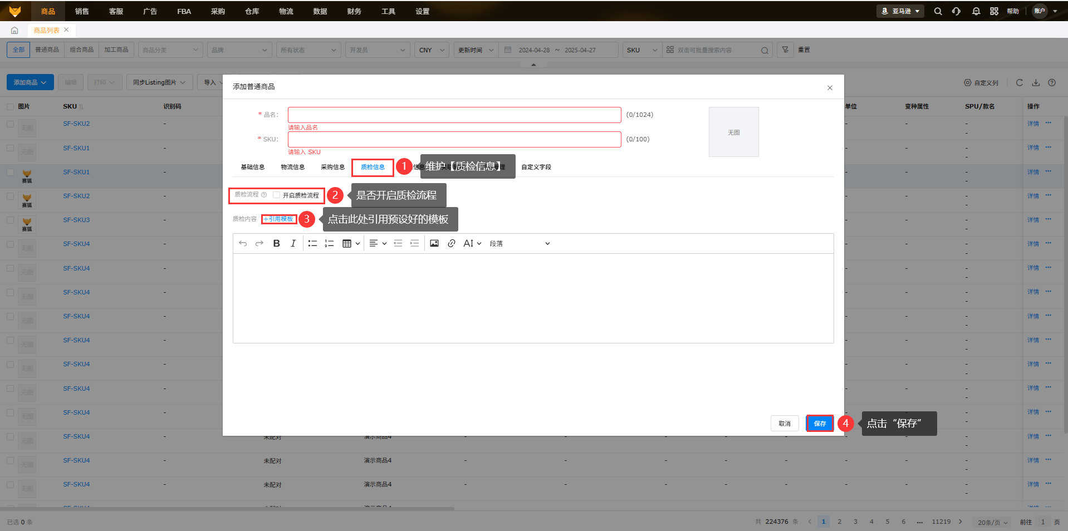
Task: Insert a link in the editor
Action: coord(452,244)
